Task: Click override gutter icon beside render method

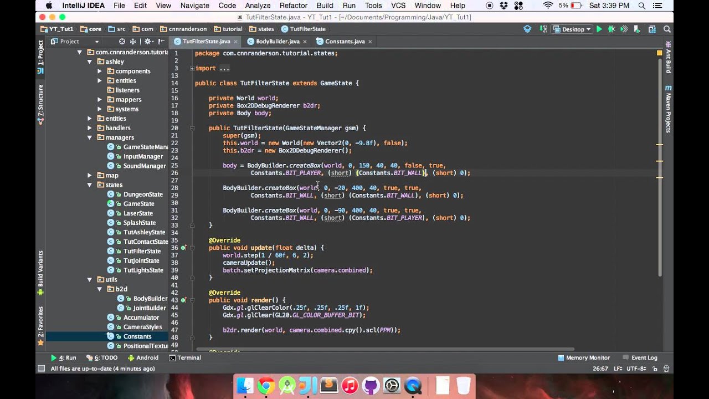Action: tap(183, 300)
